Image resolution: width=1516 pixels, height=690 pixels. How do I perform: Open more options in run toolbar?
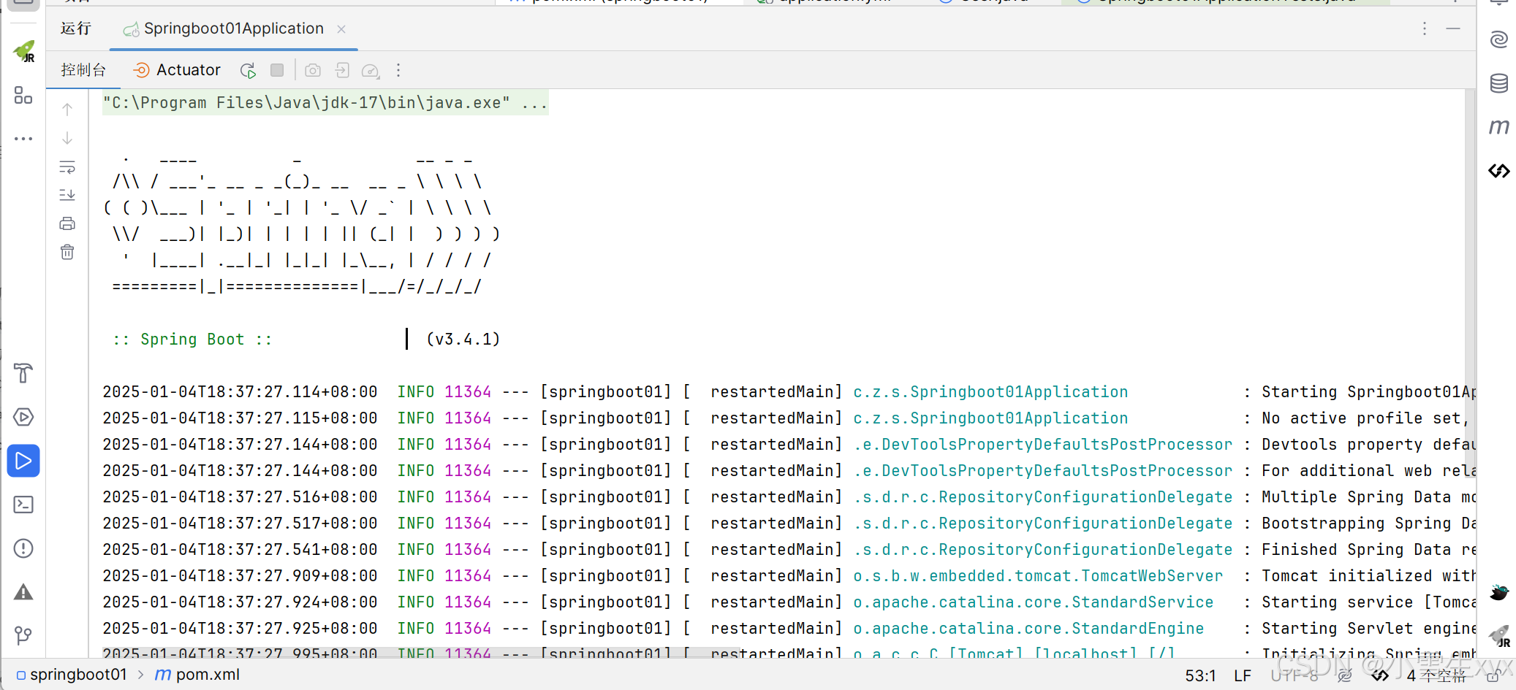coord(398,70)
